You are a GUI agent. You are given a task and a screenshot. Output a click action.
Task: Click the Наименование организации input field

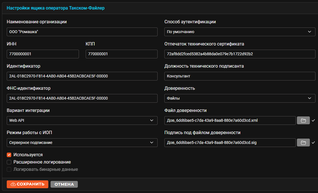pyautogui.click(x=82, y=32)
